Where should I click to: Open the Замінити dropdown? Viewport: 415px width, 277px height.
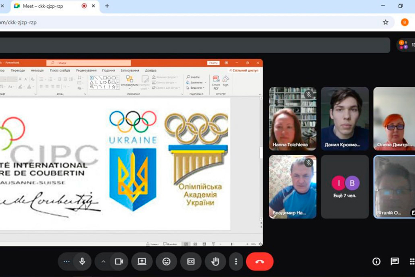196,83
